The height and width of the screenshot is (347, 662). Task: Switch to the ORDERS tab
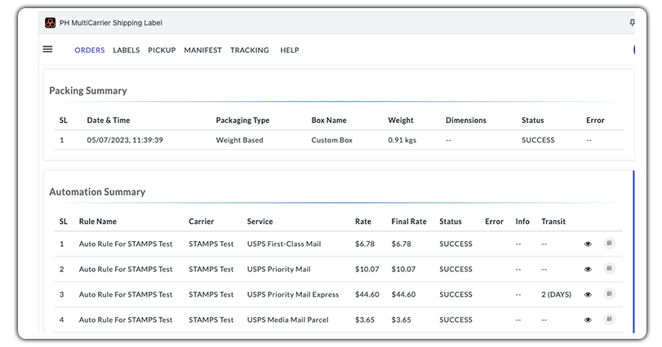tap(90, 51)
